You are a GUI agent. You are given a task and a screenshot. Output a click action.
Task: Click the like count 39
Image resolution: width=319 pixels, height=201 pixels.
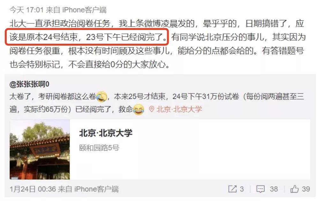pos(306,189)
